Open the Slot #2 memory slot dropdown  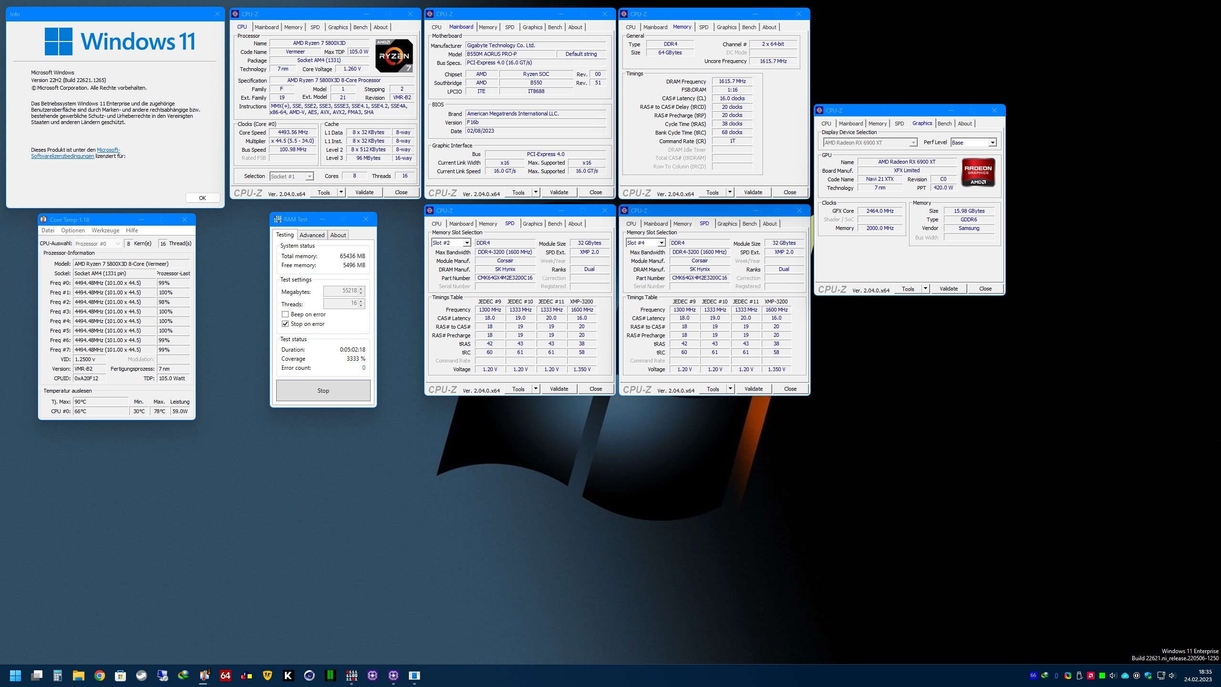[467, 243]
